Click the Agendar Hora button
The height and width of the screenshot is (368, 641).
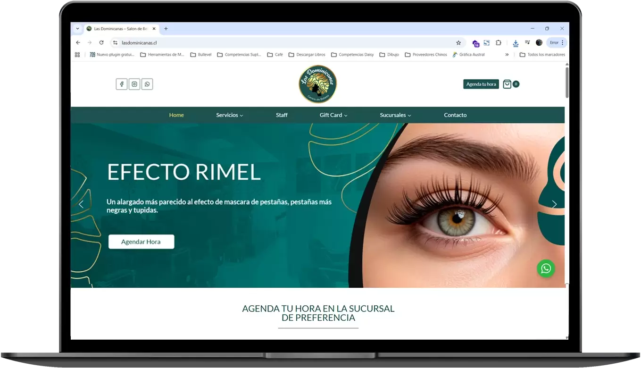coord(141,242)
